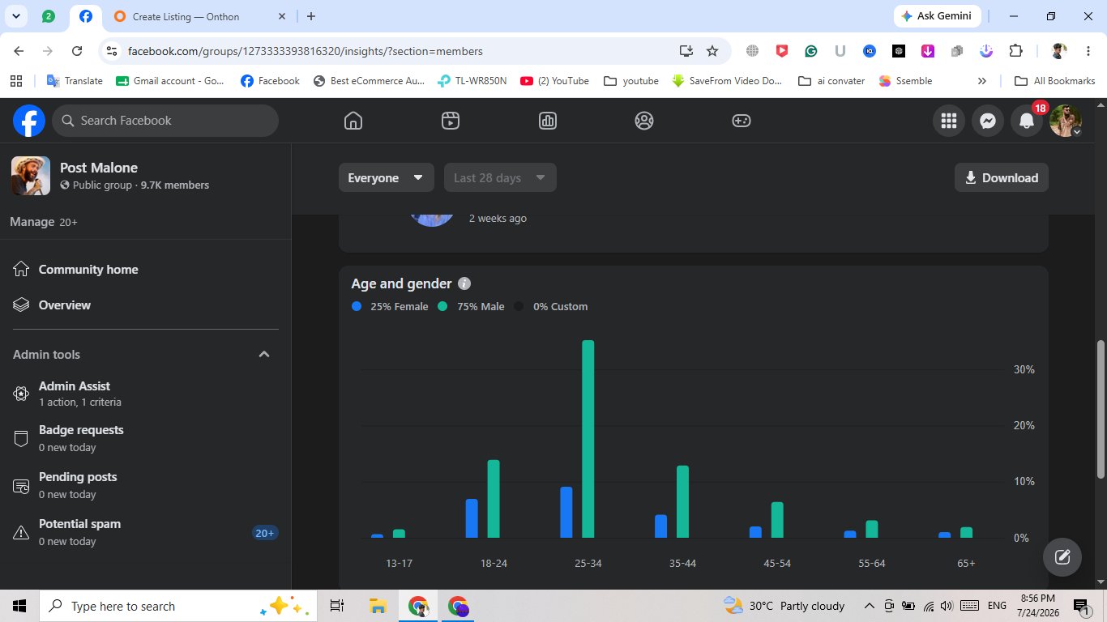Click the install app icon in address bar
This screenshot has width=1107, height=622.
point(686,51)
